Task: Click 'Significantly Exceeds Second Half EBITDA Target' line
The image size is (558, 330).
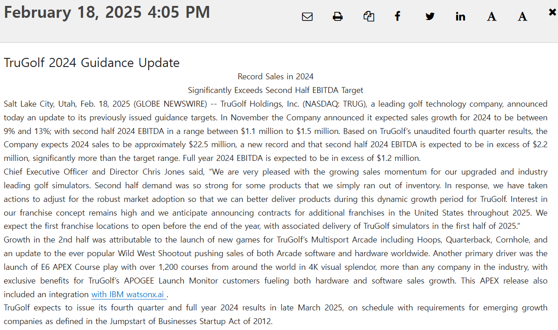Action: [276, 90]
